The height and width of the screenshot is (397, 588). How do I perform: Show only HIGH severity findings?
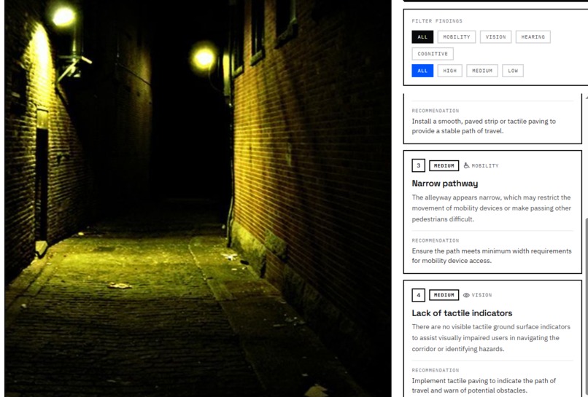coord(449,71)
